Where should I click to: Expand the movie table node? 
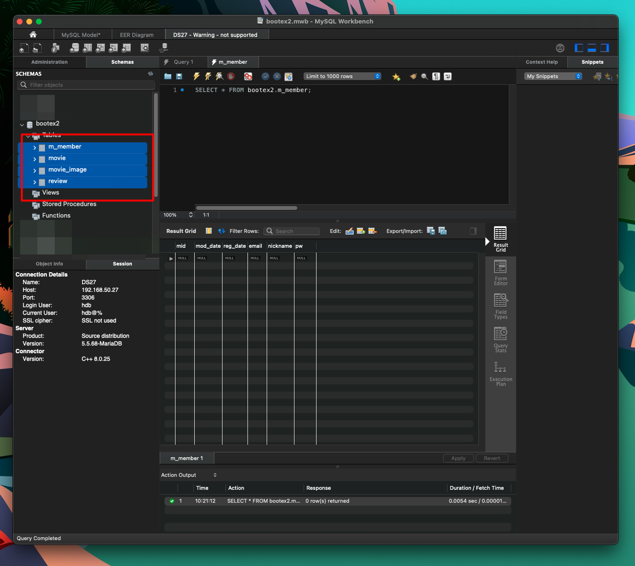coord(35,159)
